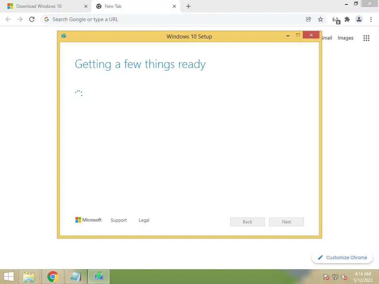Open the Windows Start button

point(9,277)
